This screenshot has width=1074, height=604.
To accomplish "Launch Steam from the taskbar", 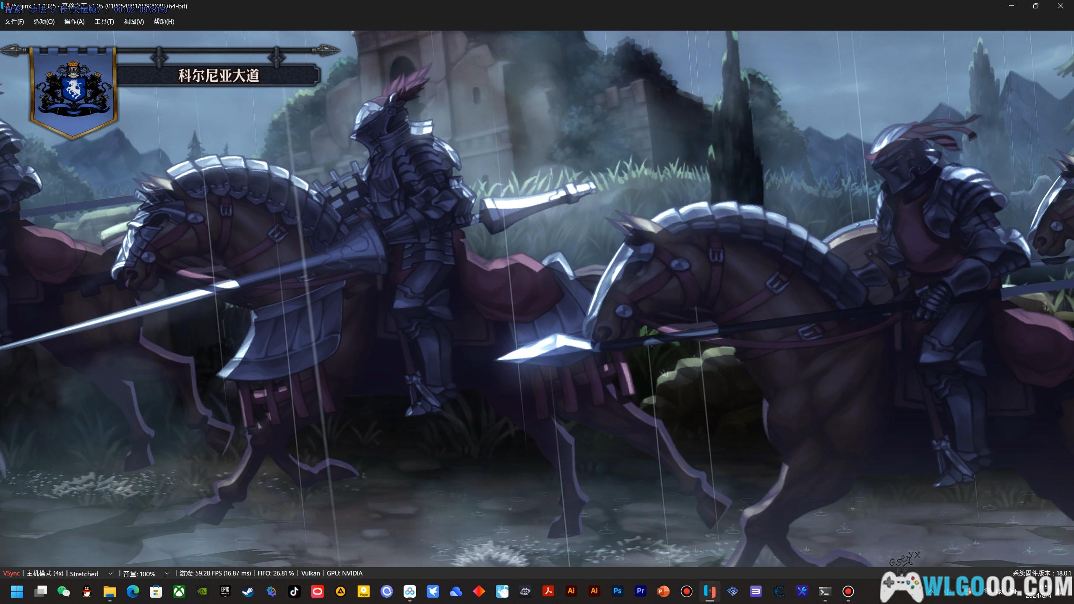I will click(x=248, y=591).
